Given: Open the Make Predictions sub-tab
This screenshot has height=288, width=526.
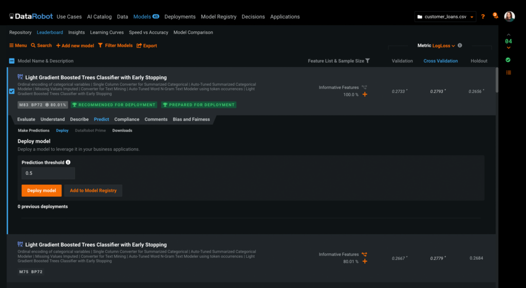Looking at the screenshot, I should point(33,130).
